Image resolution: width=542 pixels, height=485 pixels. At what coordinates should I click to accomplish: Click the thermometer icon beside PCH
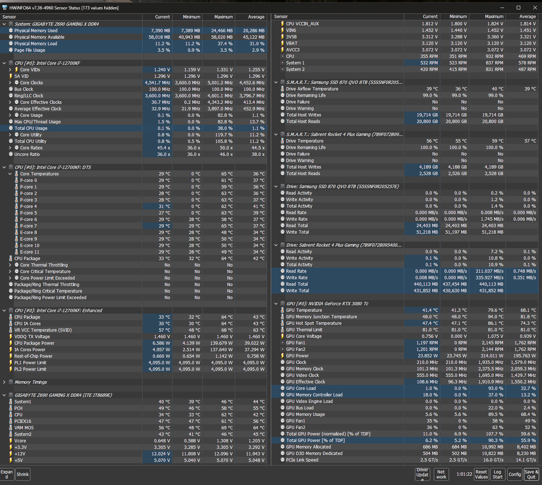click(x=11, y=408)
